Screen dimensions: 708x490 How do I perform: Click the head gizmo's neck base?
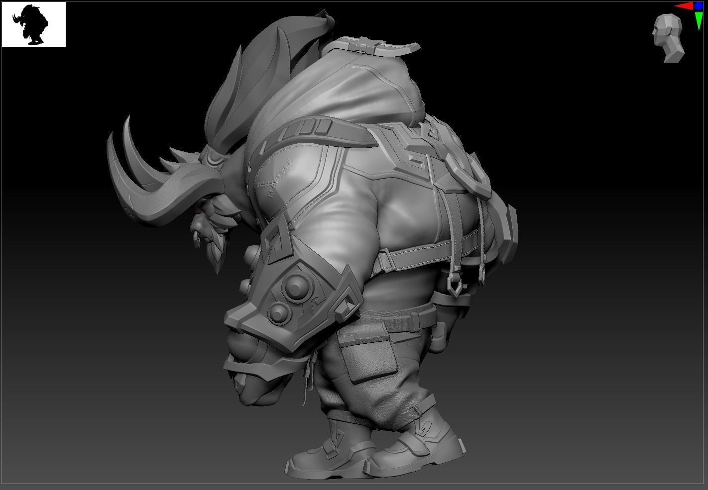[673, 57]
